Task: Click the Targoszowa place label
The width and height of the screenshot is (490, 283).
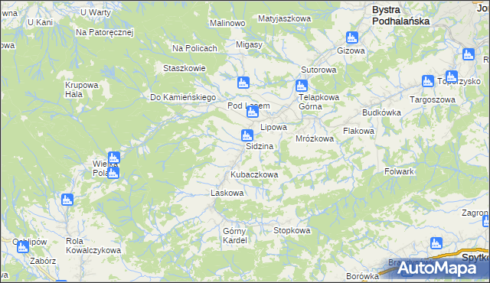Action: point(433,99)
